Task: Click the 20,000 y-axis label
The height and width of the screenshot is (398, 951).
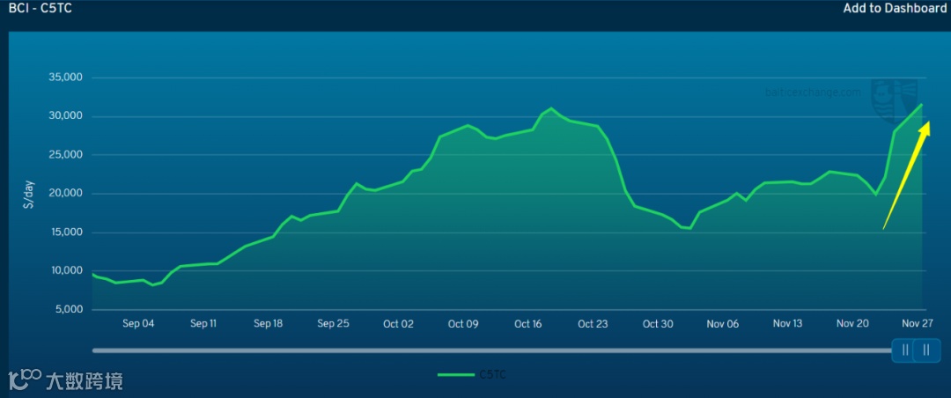Action: coord(65,194)
